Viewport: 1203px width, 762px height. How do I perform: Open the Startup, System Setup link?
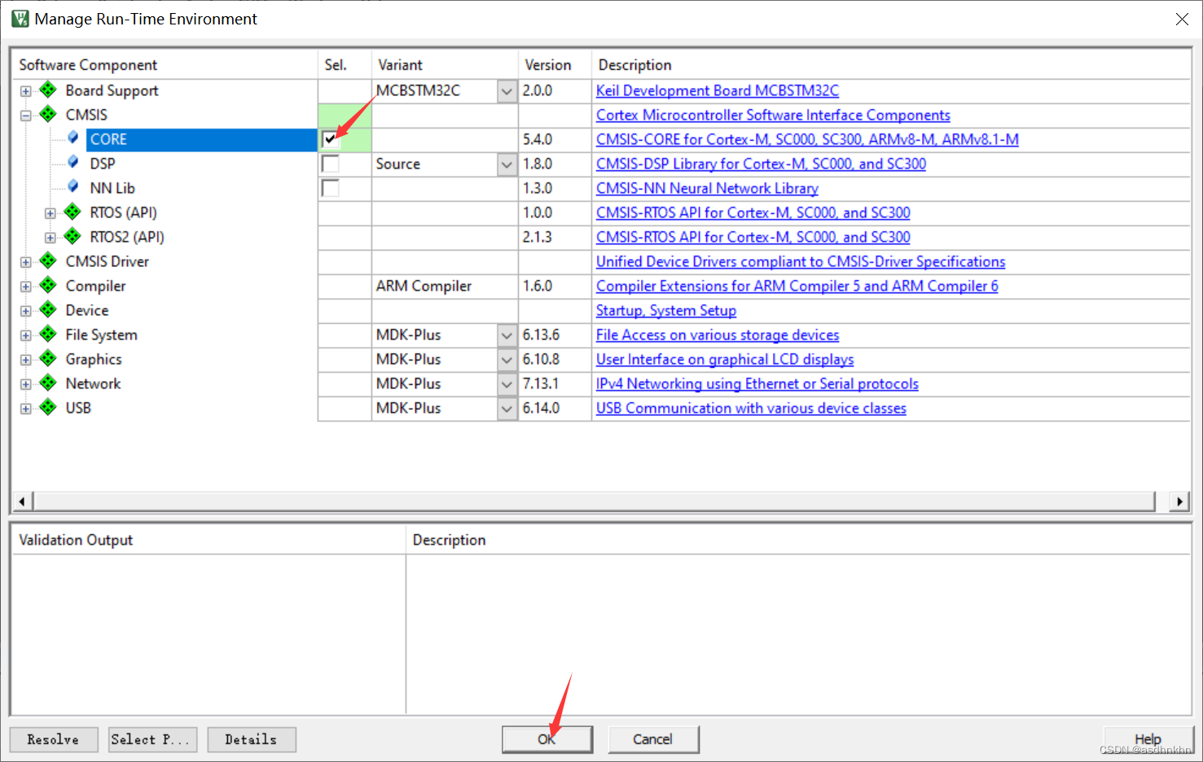(666, 310)
